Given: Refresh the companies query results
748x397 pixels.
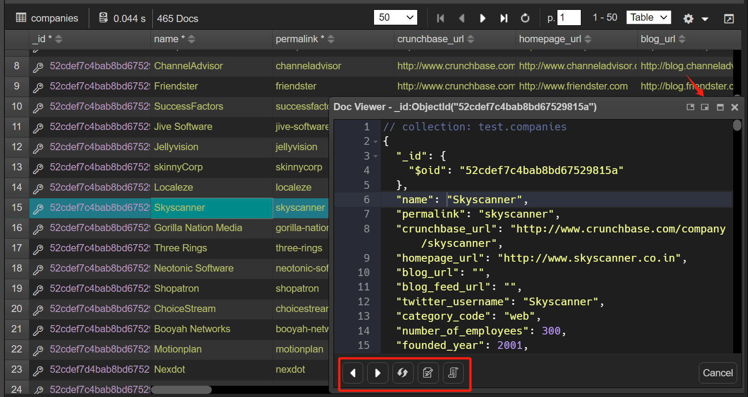Looking at the screenshot, I should [x=525, y=18].
